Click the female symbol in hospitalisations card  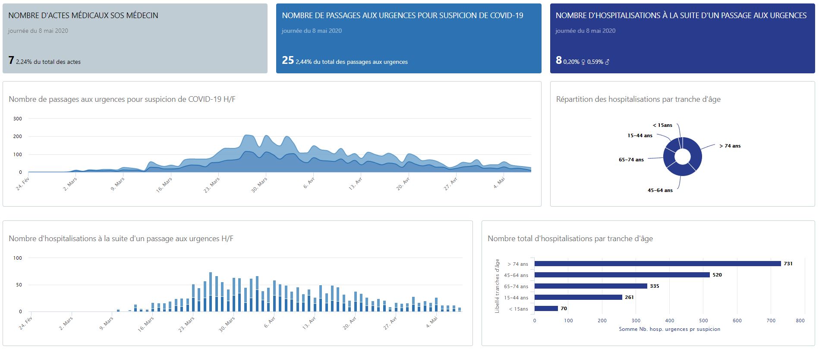(583, 62)
